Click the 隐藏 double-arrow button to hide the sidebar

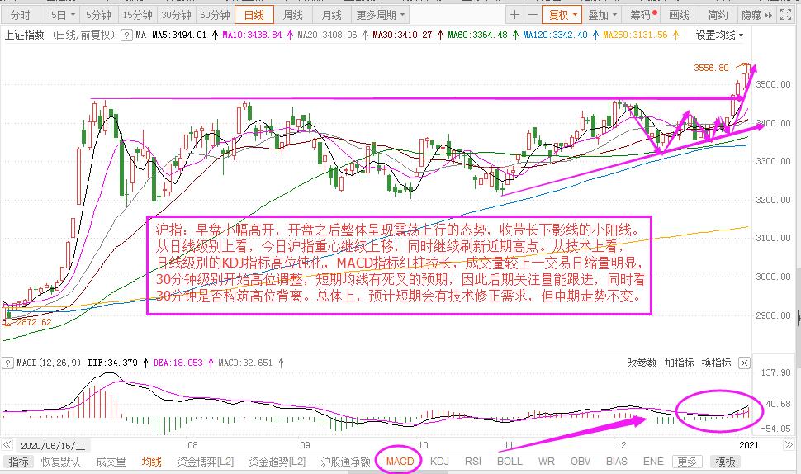coord(756,15)
